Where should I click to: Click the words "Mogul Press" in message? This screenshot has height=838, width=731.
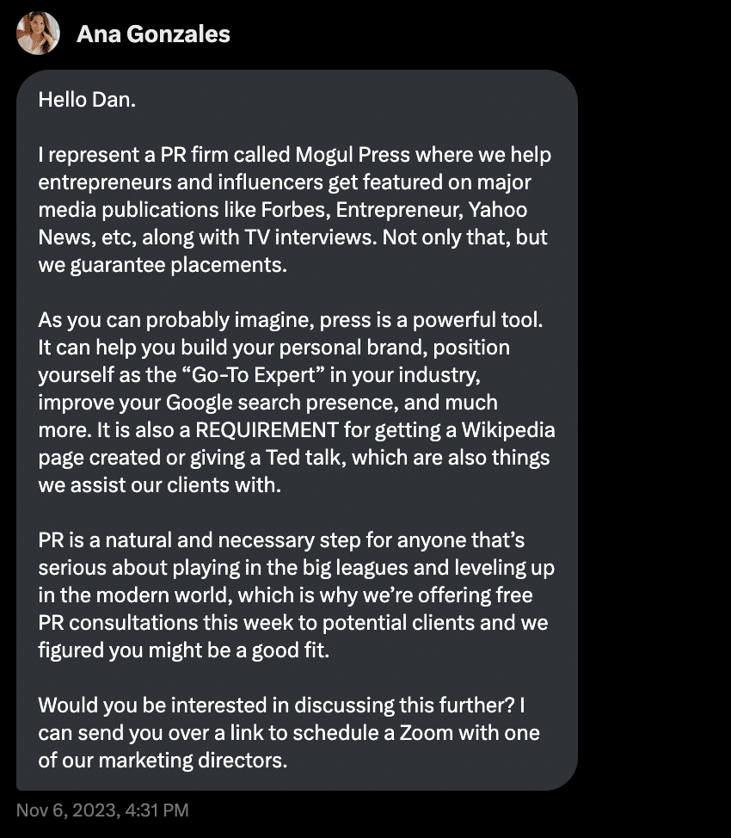pos(353,155)
